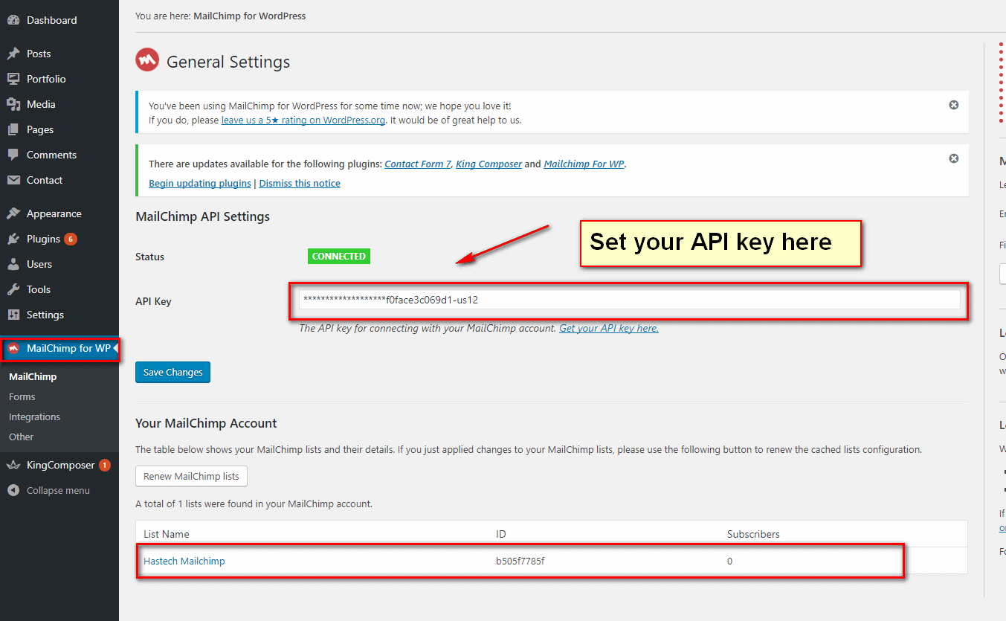Click the List Name column header
Screen dimensions: 1006x621
[x=167, y=534]
